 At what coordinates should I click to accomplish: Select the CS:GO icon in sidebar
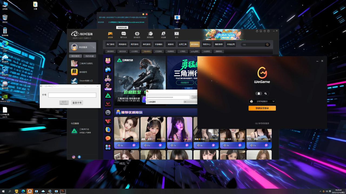click(108, 113)
